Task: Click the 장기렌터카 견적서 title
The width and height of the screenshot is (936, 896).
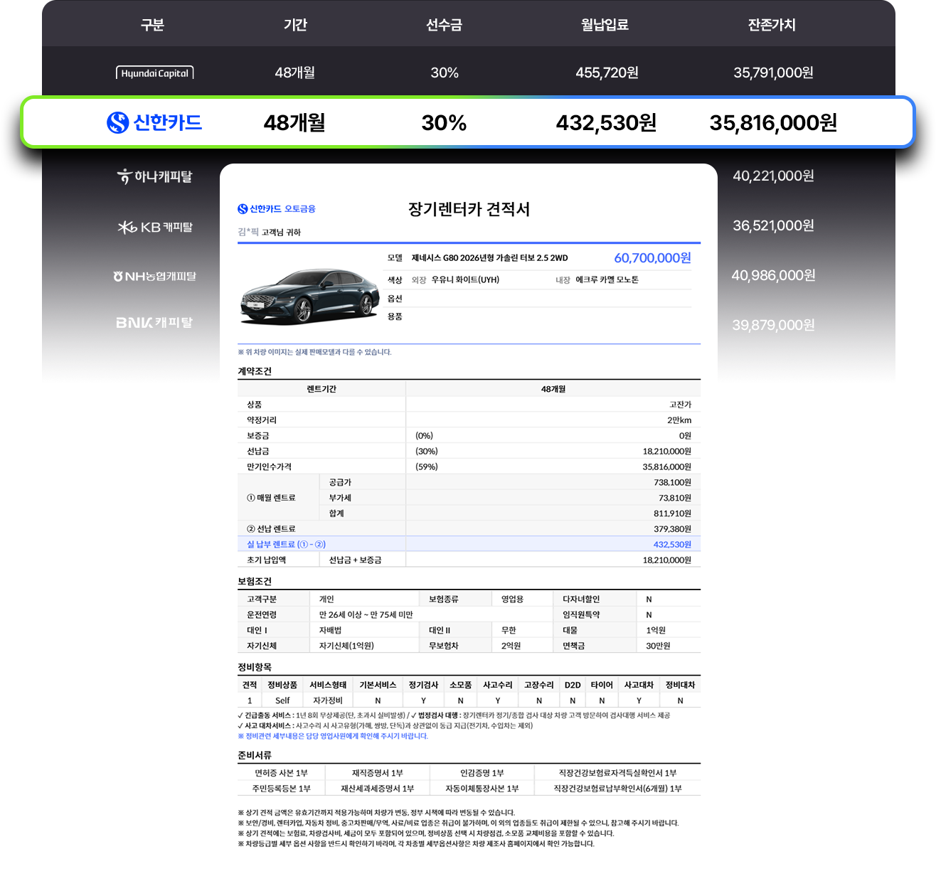Action: (469, 209)
